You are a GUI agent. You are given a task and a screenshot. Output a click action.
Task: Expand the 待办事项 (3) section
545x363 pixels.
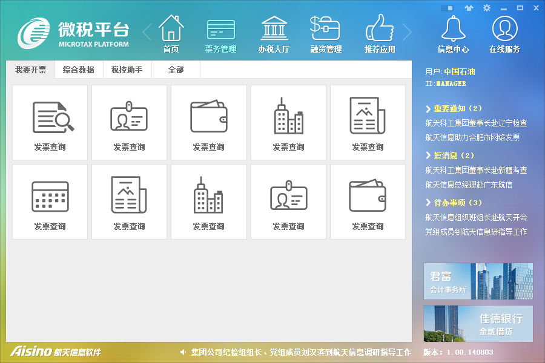click(454, 203)
